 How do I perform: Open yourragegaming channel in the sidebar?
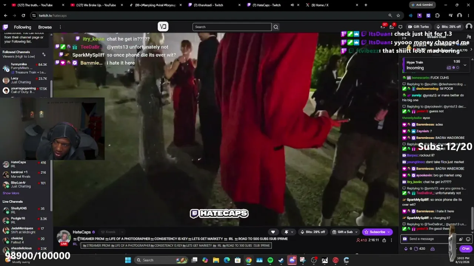[25, 90]
